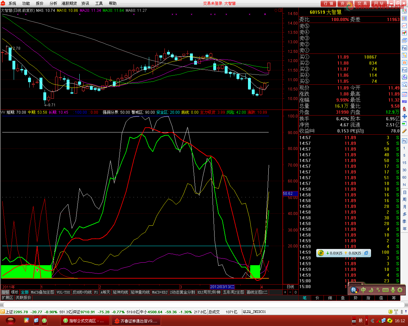This screenshot has width=408, height=326.
Task: Expand hidden system tray icons arrow
Action: pos(372,321)
